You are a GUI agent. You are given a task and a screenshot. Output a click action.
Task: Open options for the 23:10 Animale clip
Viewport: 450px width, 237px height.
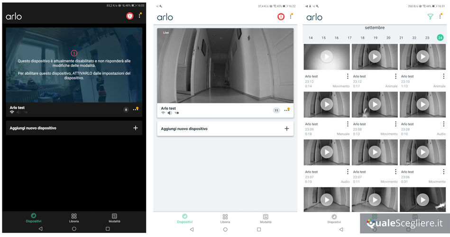coord(444,76)
